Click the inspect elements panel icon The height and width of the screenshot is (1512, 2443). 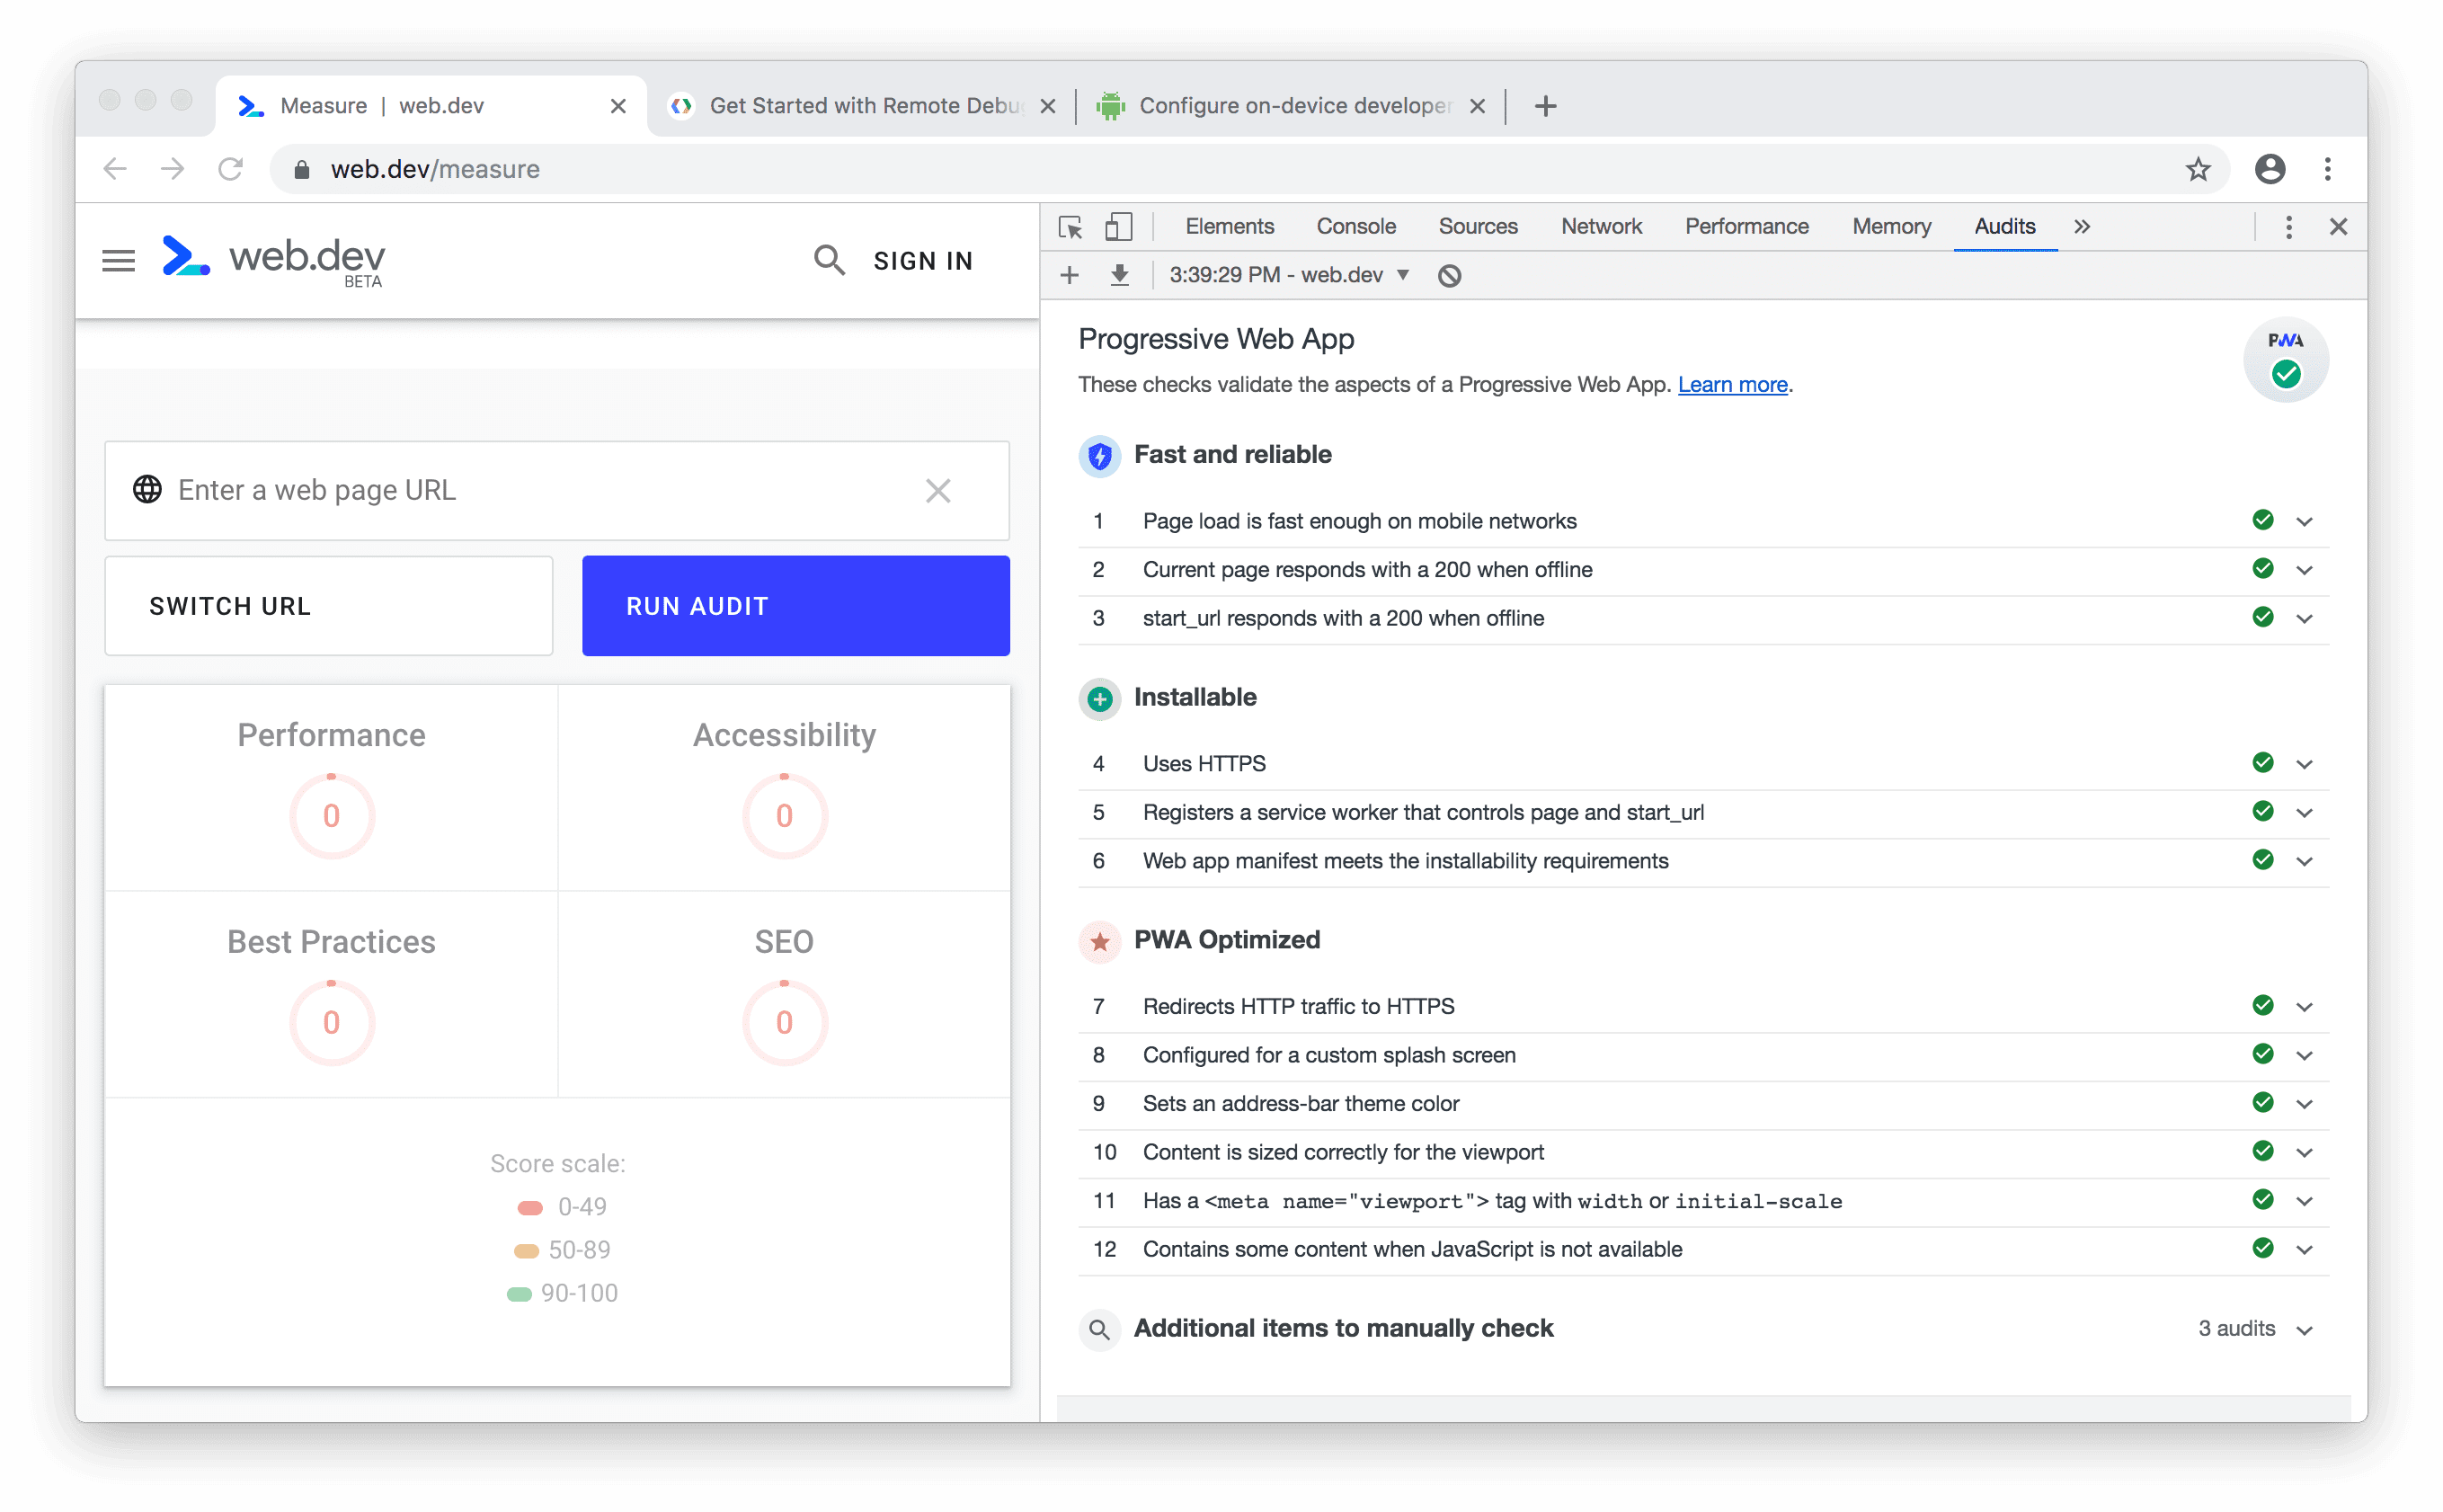click(x=1071, y=227)
